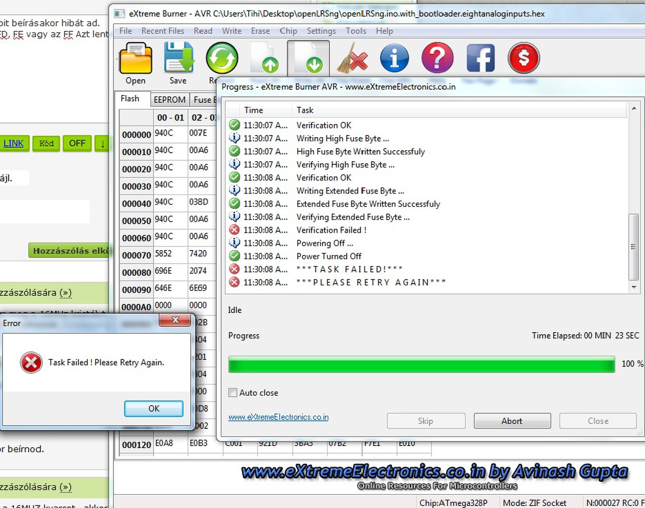Click the Erase broom icon with red X

[x=351, y=58]
